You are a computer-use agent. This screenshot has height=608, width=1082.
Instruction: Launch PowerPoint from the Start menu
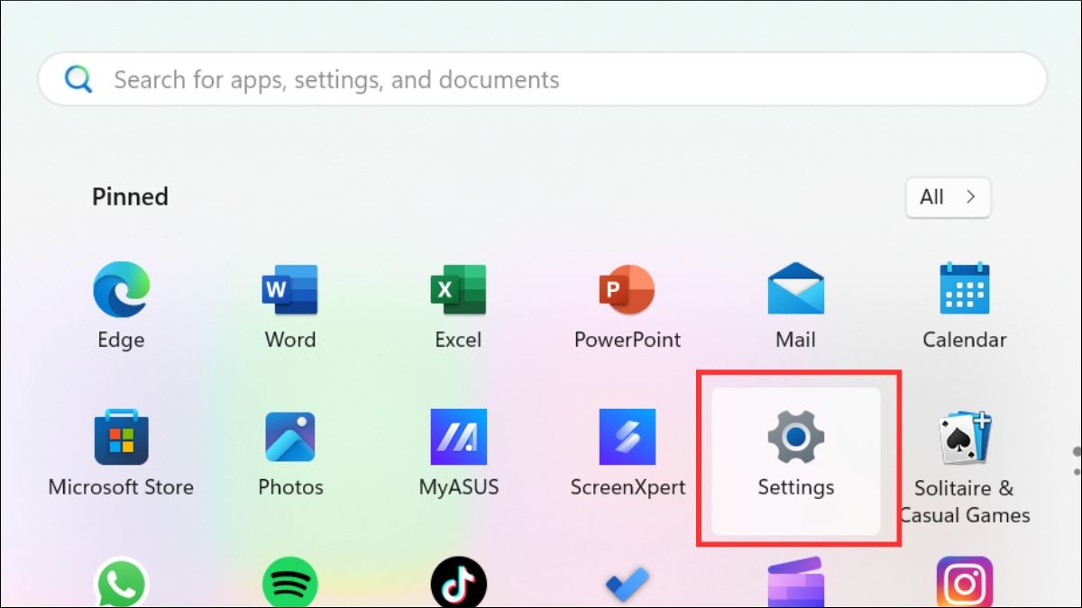627,290
